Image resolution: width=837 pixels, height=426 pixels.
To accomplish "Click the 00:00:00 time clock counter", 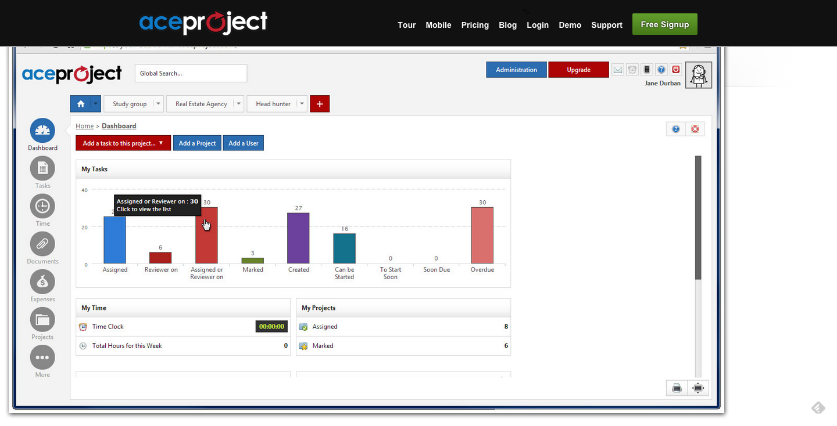I will [x=271, y=327].
